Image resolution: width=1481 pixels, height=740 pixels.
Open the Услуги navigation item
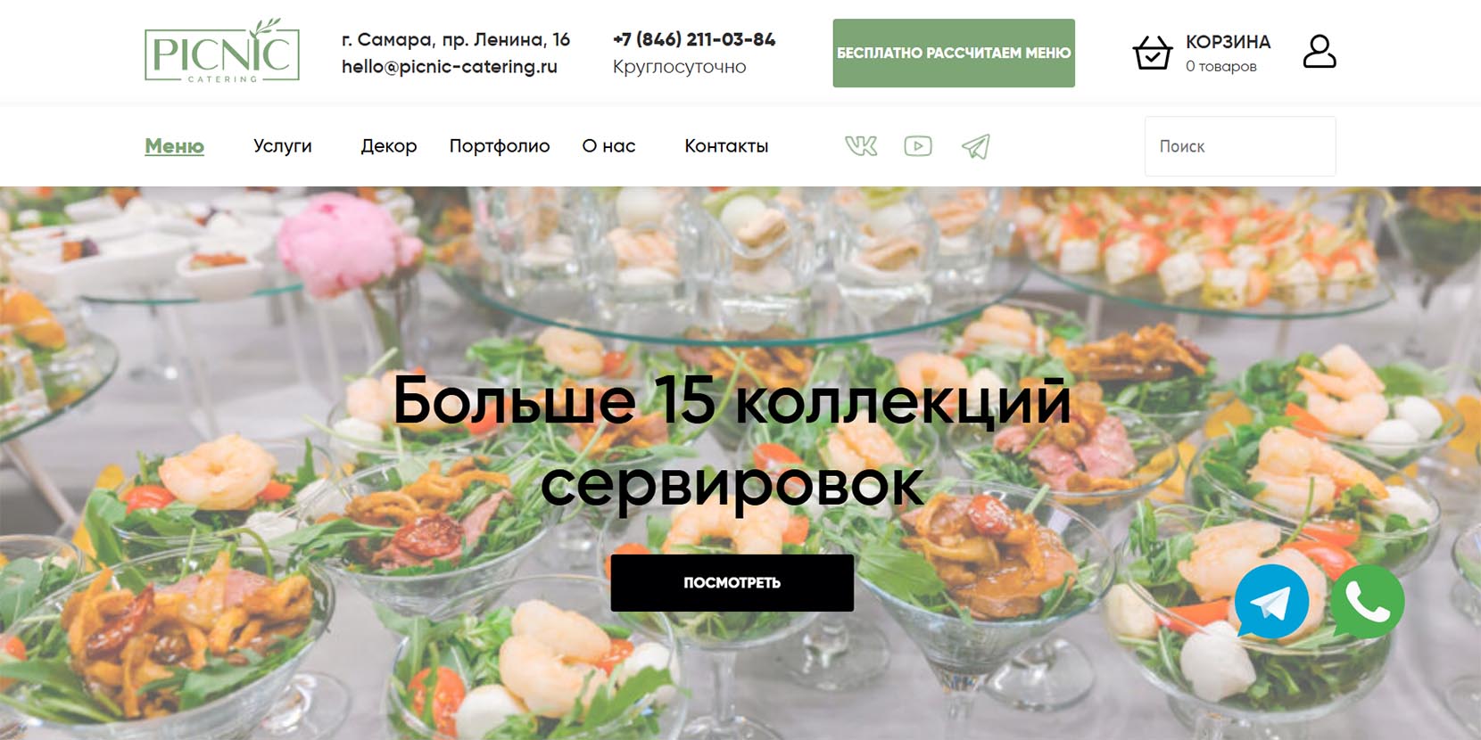(x=282, y=146)
